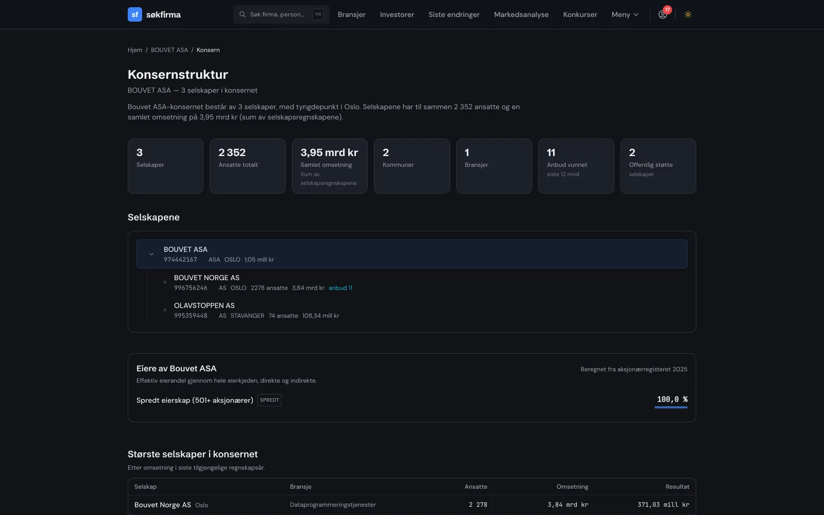Screen dimensions: 824x515
Task: Click the Selskapene section heading
Action: click(x=153, y=217)
